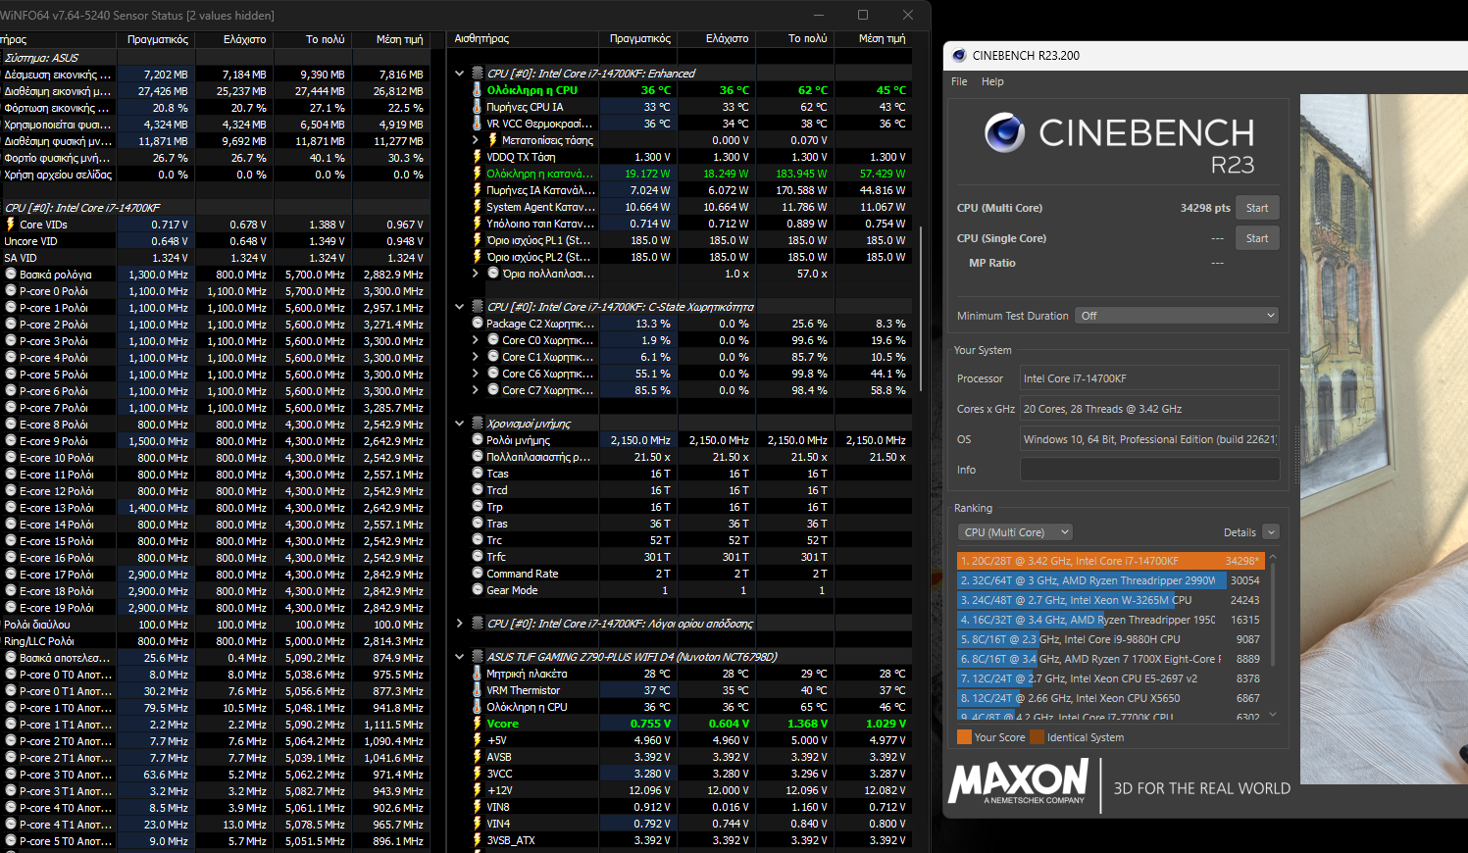This screenshot has width=1468, height=853.
Task: Expand the Λόγοι ορίου απόδοσης group
Action: point(459,624)
